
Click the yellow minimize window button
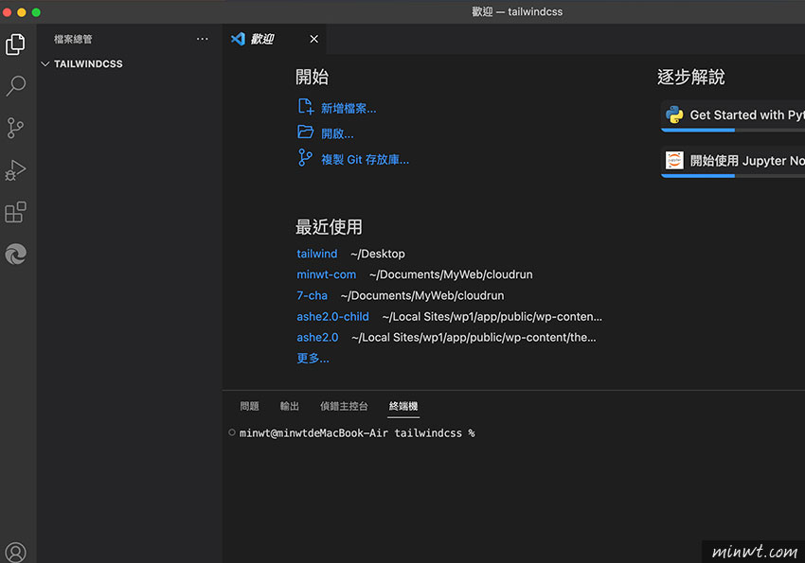[x=22, y=12]
